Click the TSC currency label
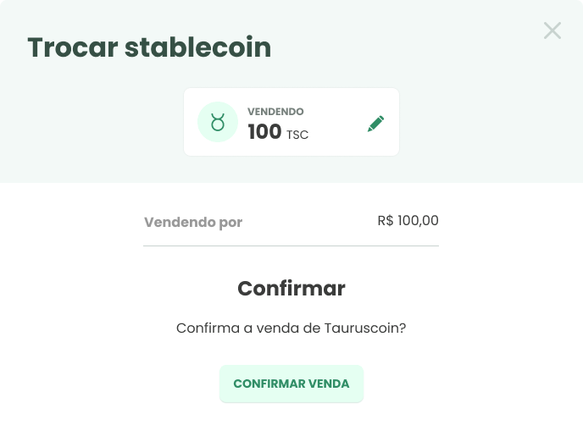Viewport: 583px width, 436px height. click(x=297, y=135)
